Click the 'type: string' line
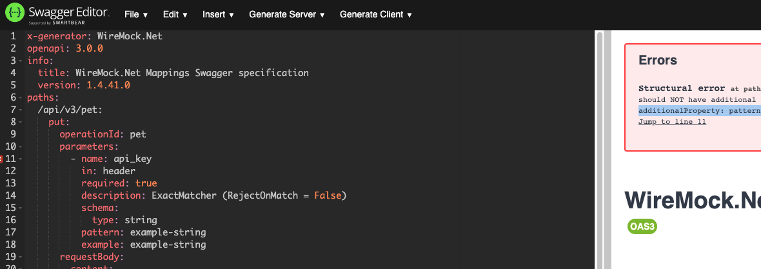Image resolution: width=761 pixels, height=269 pixels. point(124,220)
